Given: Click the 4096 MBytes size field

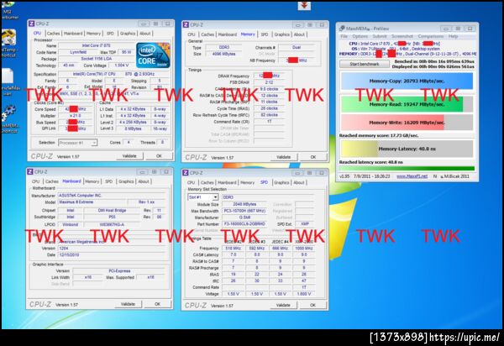Looking at the screenshot, I should [x=224, y=54].
